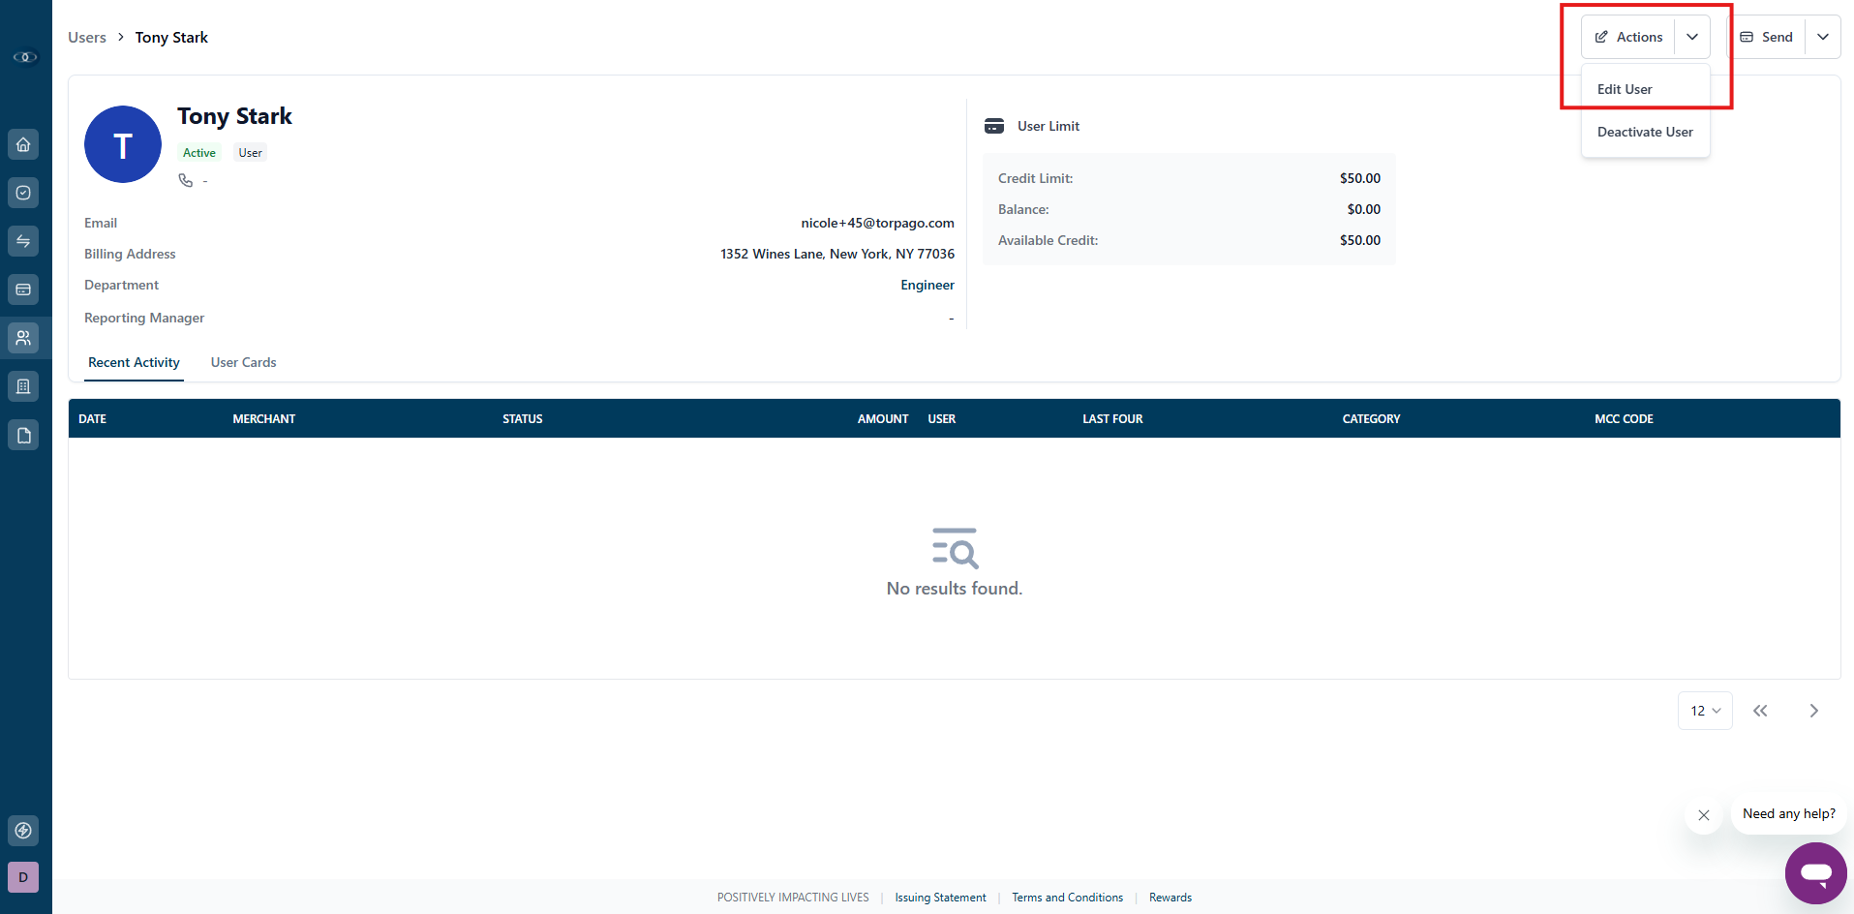Sort by CATEGORY column header
Screen dimensions: 1854x914
[x=1371, y=419]
